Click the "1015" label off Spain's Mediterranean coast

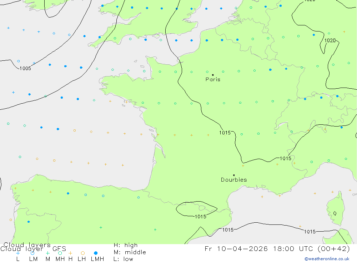[228, 230]
